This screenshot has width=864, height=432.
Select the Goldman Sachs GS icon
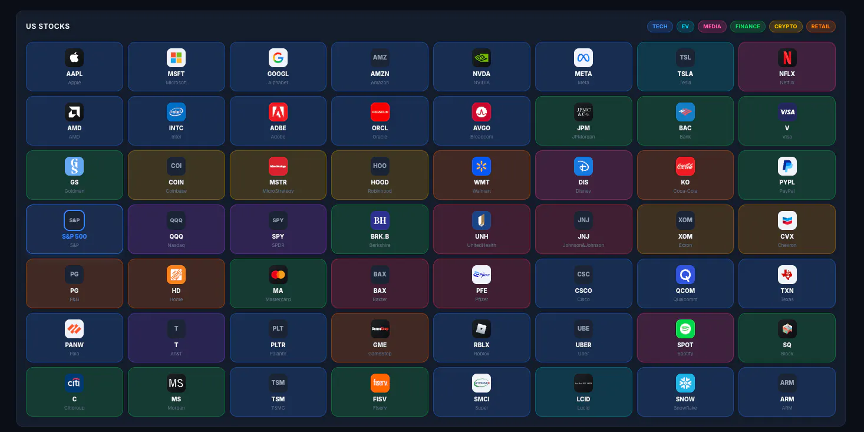coord(74,166)
